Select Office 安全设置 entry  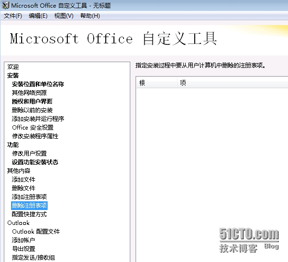(x=33, y=127)
